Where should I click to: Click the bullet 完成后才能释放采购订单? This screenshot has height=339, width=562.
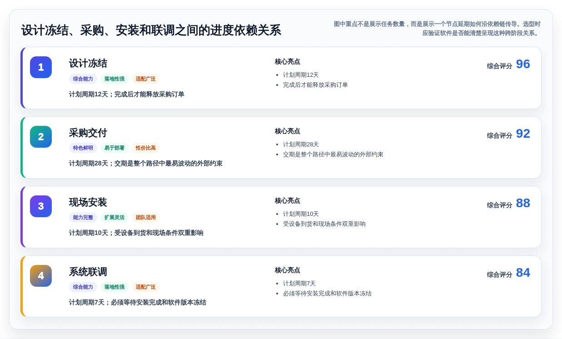[315, 85]
